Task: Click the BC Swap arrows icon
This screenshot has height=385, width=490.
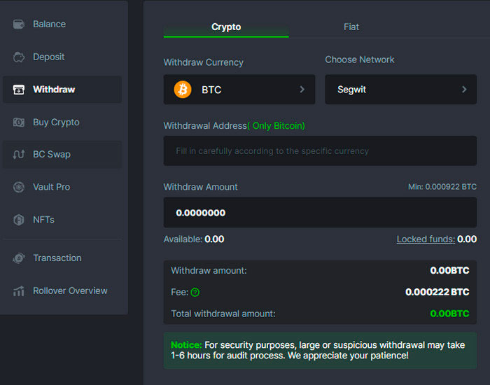Action: click(19, 155)
